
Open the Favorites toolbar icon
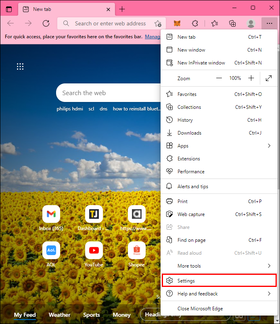pyautogui.click(x=215, y=23)
